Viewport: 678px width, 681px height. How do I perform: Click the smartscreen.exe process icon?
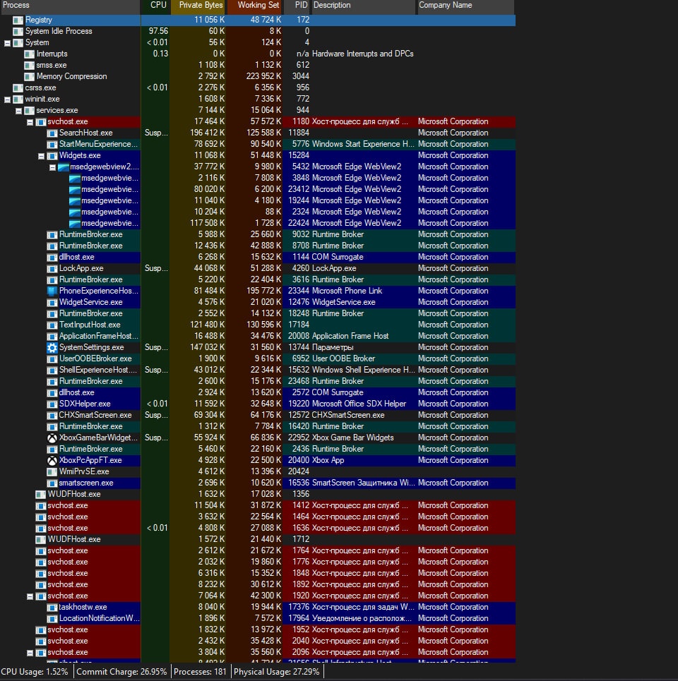pyautogui.click(x=52, y=483)
